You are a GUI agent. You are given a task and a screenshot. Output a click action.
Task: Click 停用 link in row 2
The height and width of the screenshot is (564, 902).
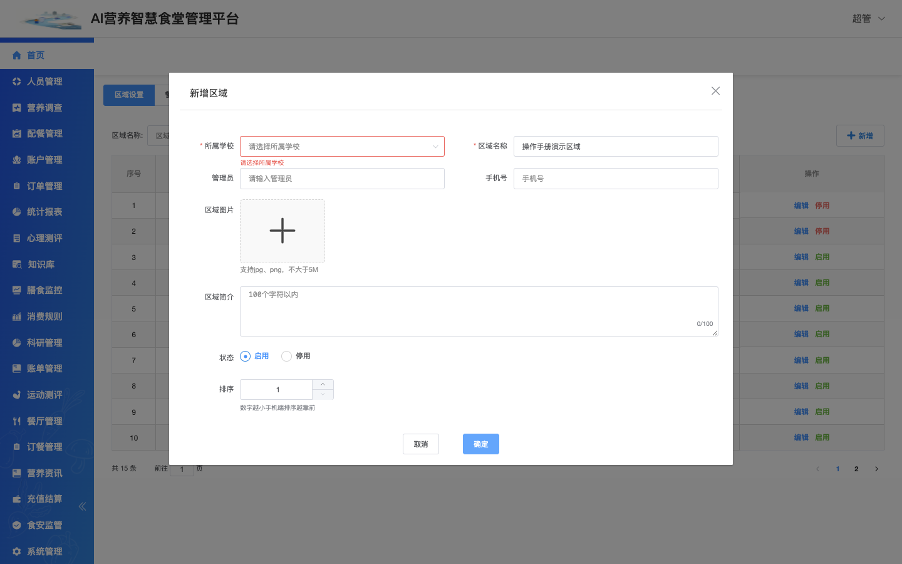pyautogui.click(x=822, y=231)
